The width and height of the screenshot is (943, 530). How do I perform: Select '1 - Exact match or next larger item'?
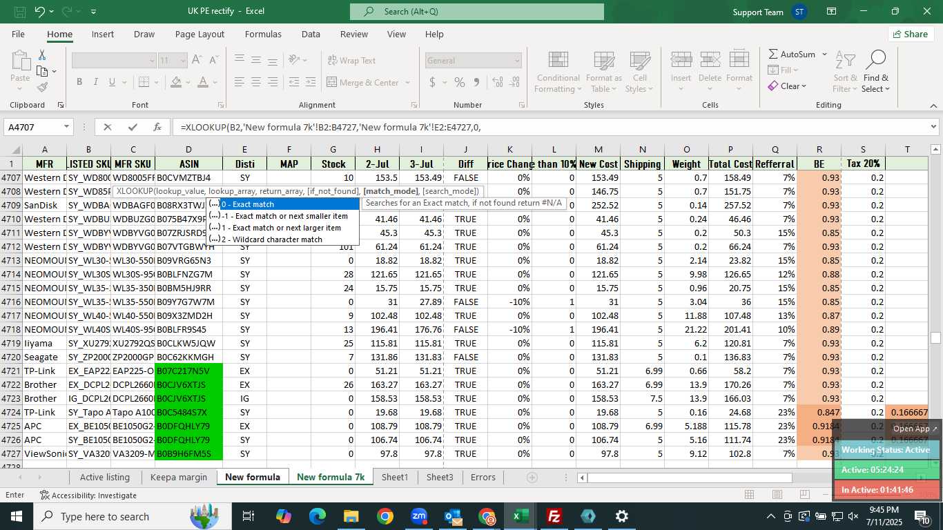click(x=282, y=228)
